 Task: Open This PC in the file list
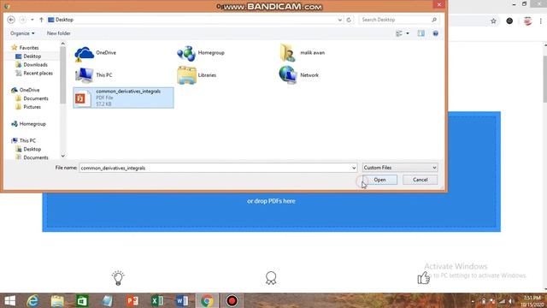[x=93, y=75]
